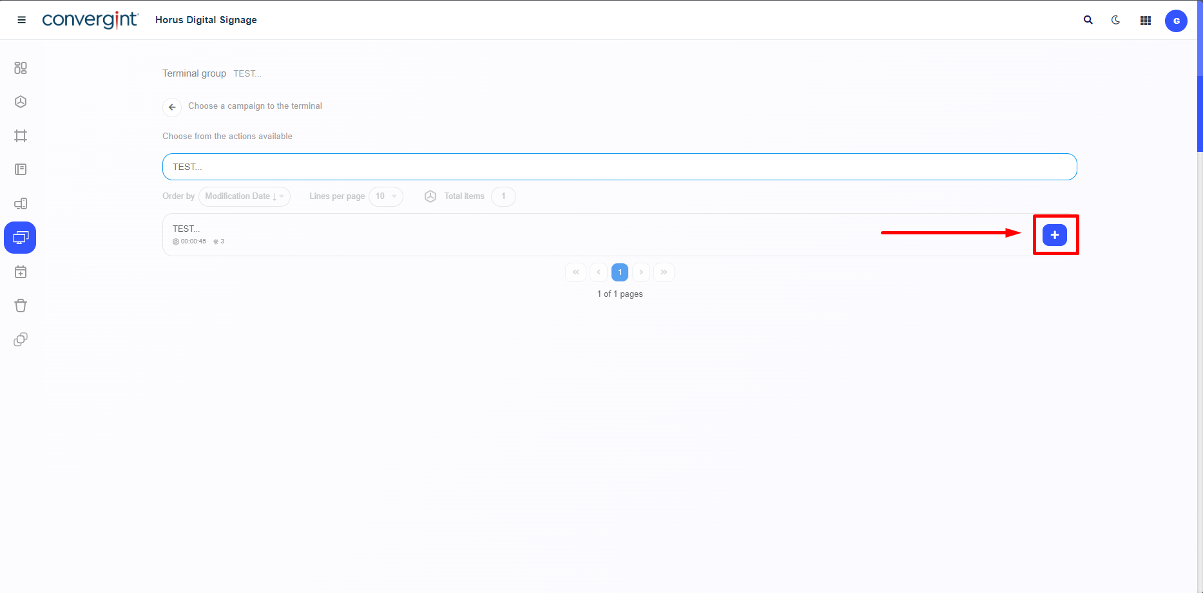Select the highlighted monitors sidebar icon
This screenshot has height=593, width=1203.
pyautogui.click(x=20, y=238)
